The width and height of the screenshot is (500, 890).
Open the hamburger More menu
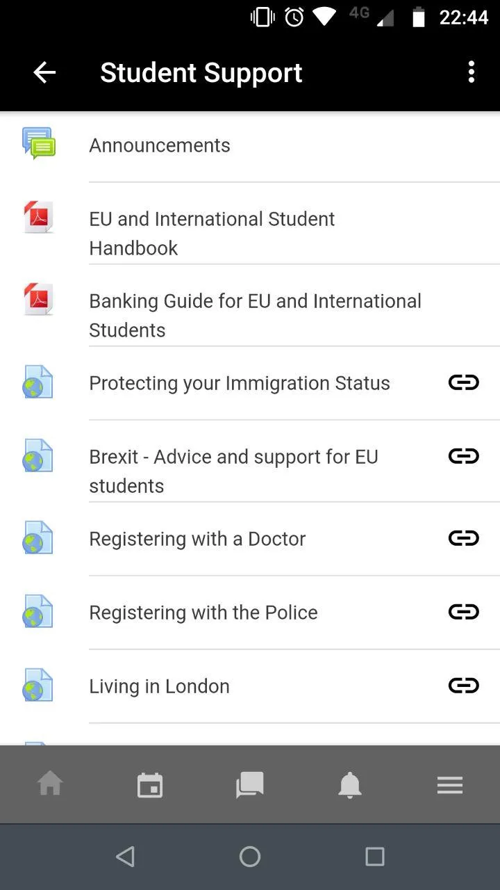point(450,785)
